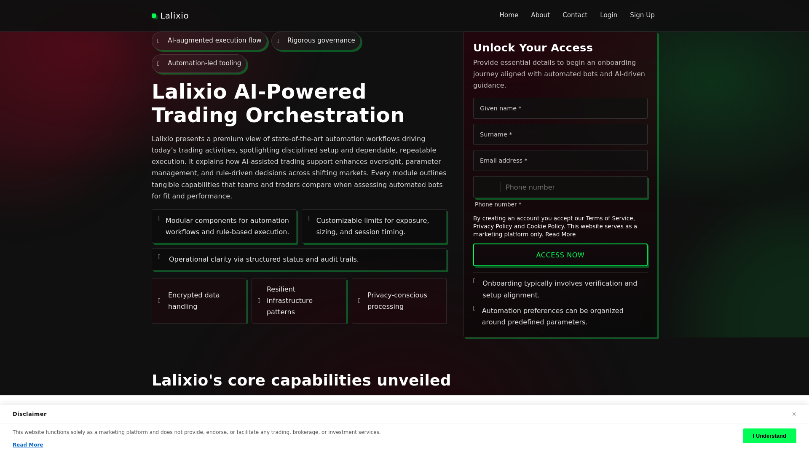The width and height of the screenshot is (809, 455).
Task: Open the About page
Action: 540,15
